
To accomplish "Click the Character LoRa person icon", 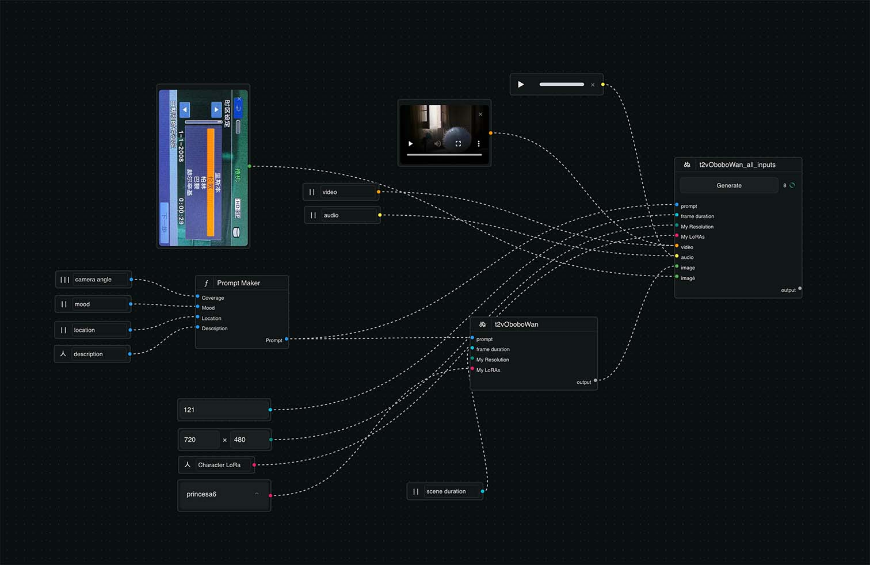I will point(187,465).
